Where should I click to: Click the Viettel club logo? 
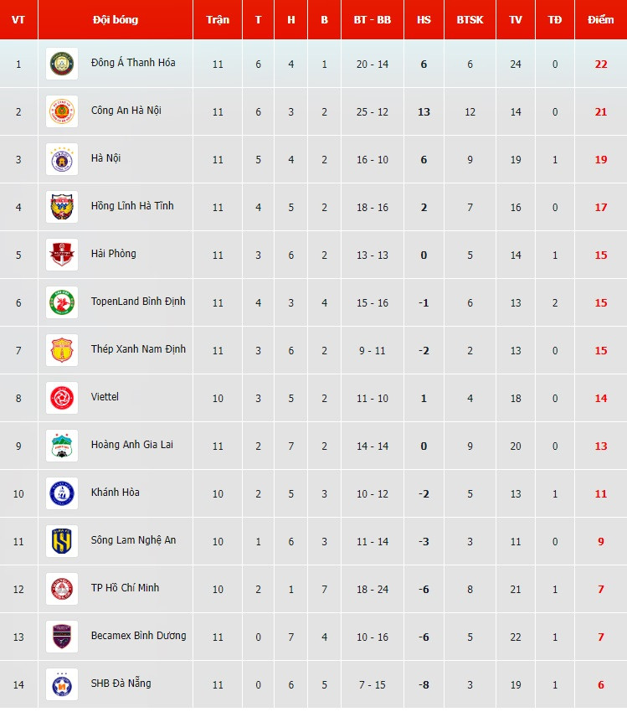[x=62, y=398]
